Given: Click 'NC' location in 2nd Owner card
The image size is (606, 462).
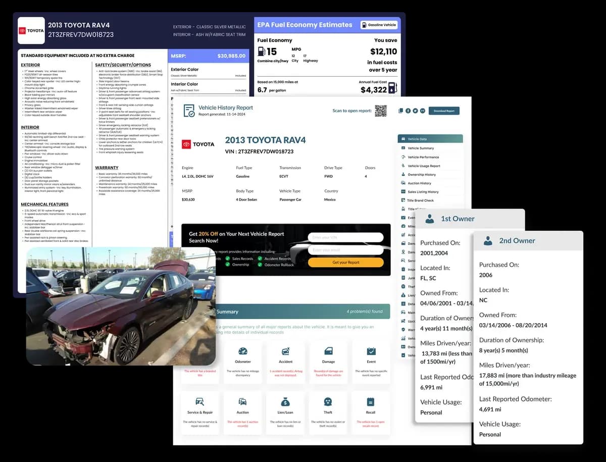Looking at the screenshot, I should [x=483, y=300].
